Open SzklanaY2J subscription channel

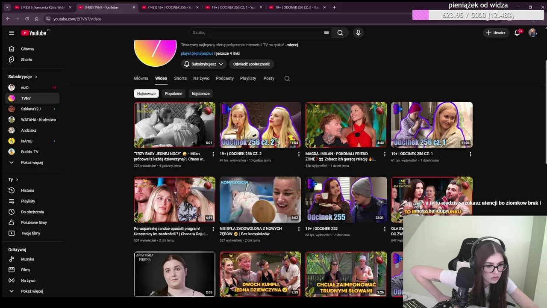pos(32,109)
